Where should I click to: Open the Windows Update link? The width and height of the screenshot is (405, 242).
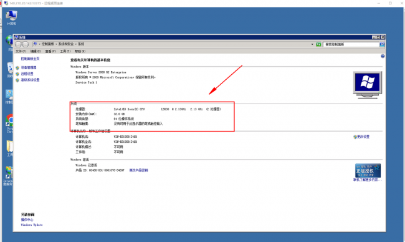click(x=32, y=225)
